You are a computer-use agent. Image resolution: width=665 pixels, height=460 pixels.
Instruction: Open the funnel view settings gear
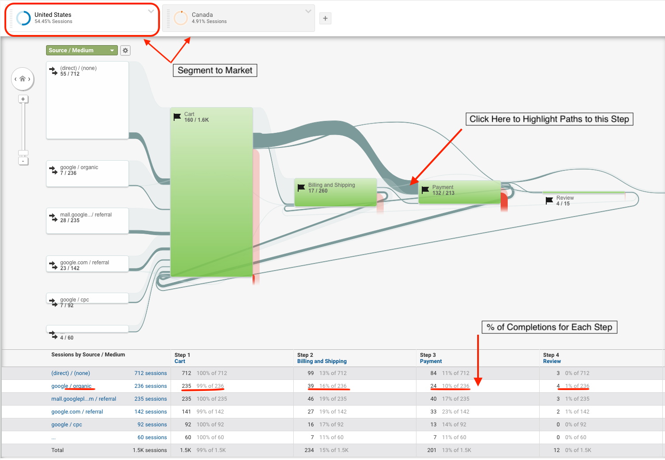125,50
